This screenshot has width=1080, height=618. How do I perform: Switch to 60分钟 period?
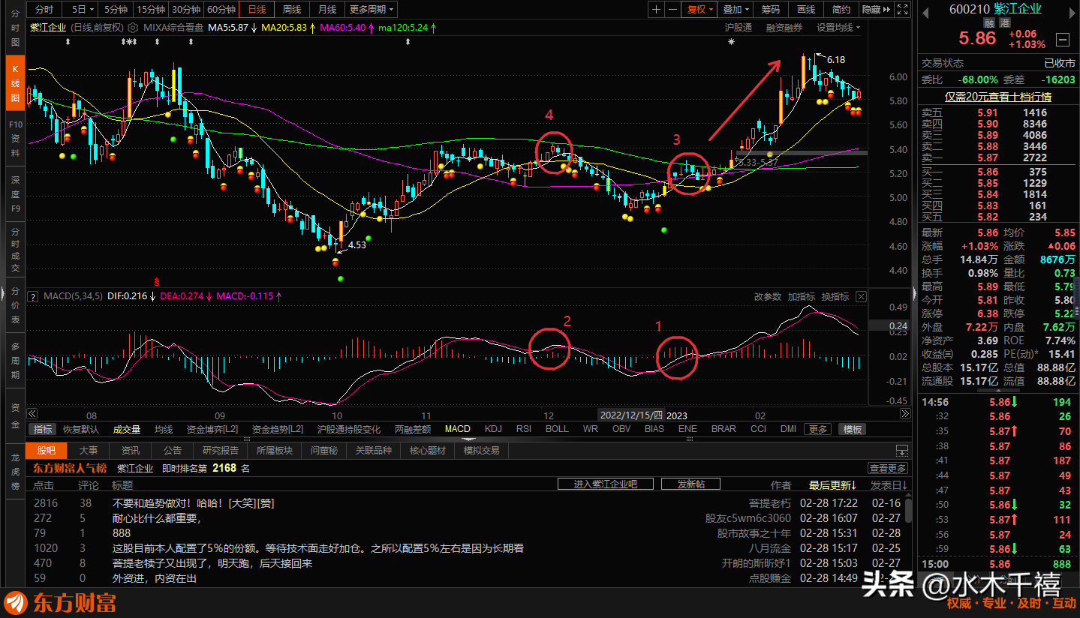[x=221, y=10]
